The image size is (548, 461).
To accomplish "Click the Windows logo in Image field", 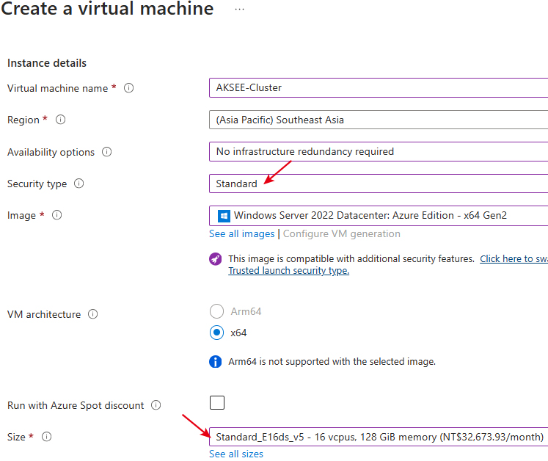I will pos(224,216).
